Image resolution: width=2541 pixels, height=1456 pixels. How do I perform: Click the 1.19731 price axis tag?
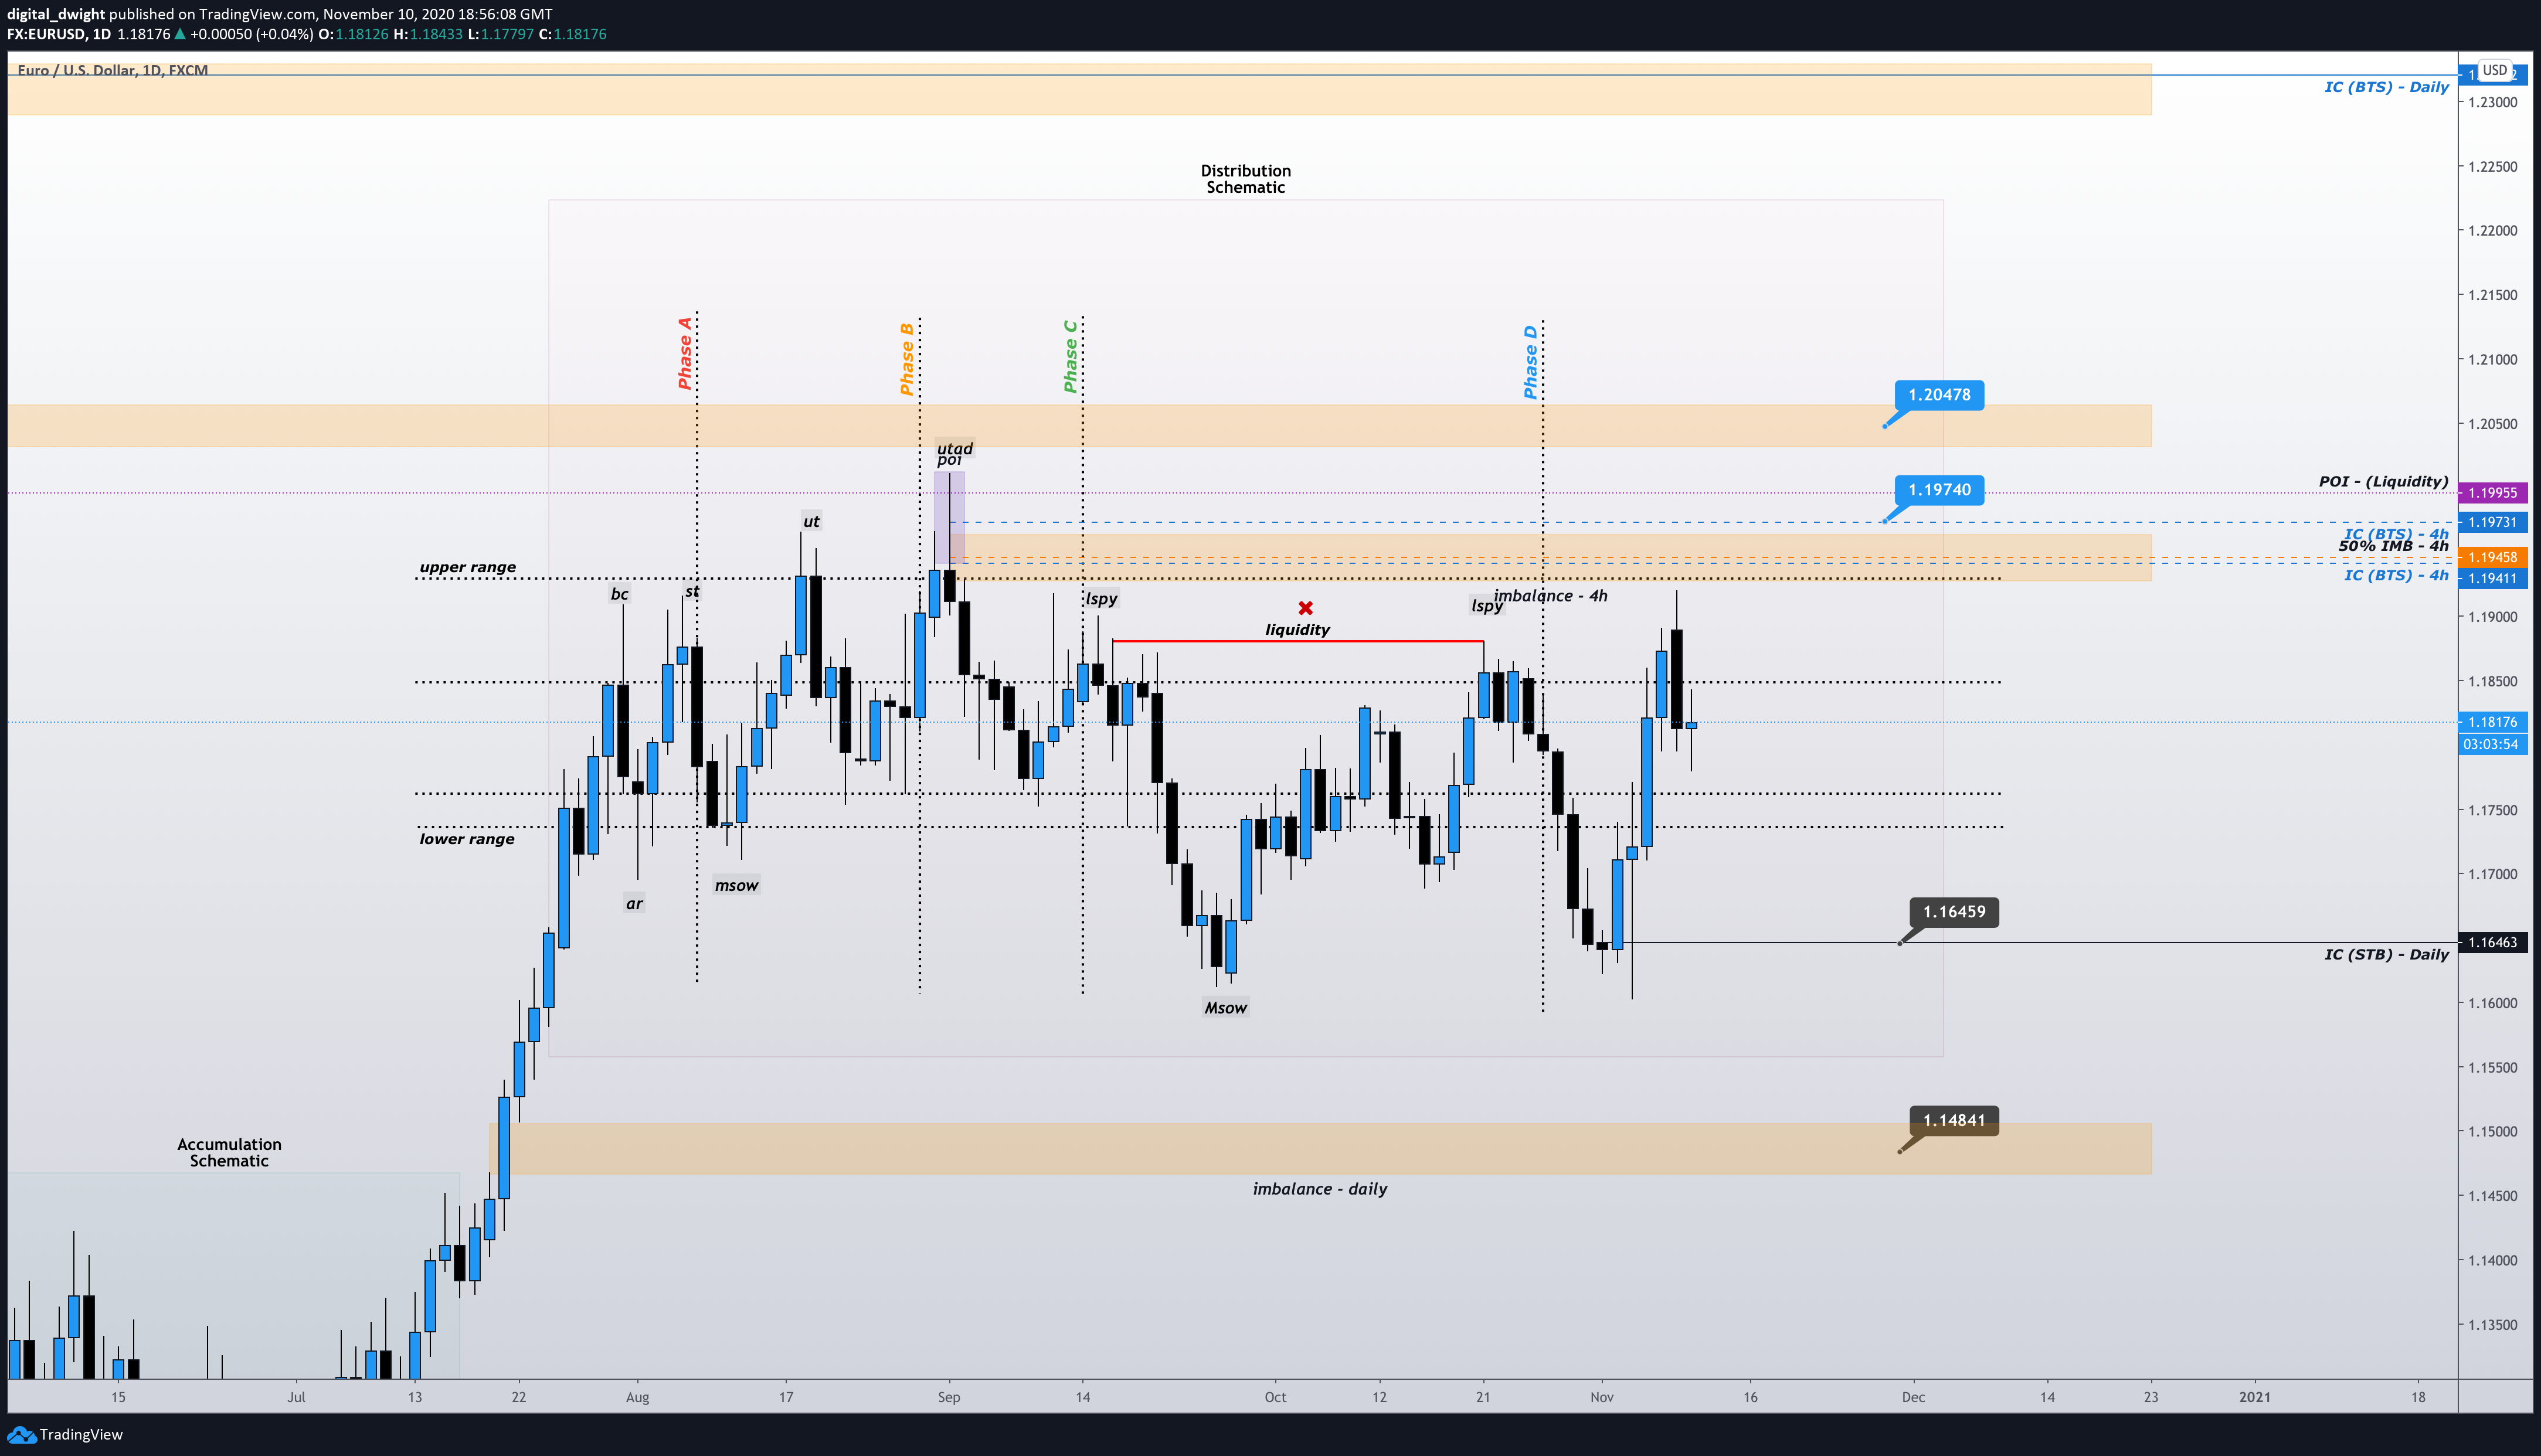(x=2492, y=522)
